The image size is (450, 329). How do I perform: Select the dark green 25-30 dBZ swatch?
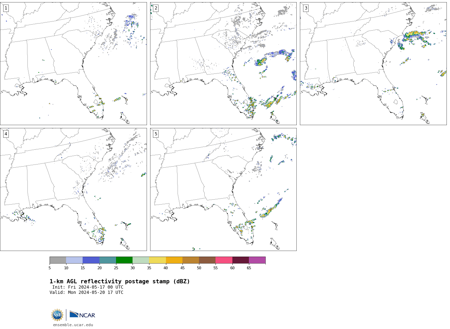pyautogui.click(x=124, y=260)
